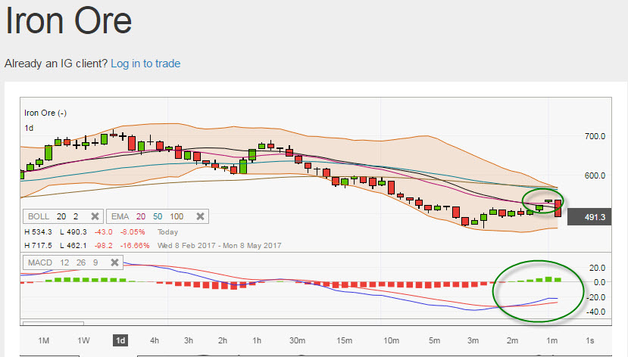The height and width of the screenshot is (357, 628).
Task: Click the current price tag 491.3
Action: click(x=589, y=217)
